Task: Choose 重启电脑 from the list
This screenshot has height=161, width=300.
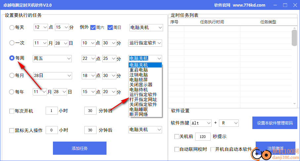Action: pyautogui.click(x=145, y=70)
